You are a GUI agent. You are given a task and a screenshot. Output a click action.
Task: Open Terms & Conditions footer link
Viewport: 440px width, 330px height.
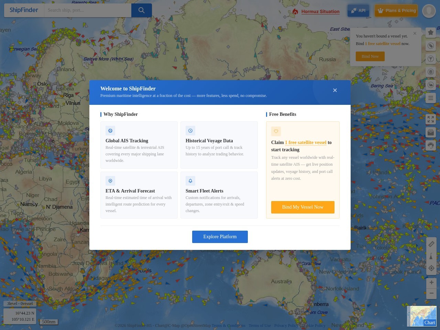click(x=229, y=326)
